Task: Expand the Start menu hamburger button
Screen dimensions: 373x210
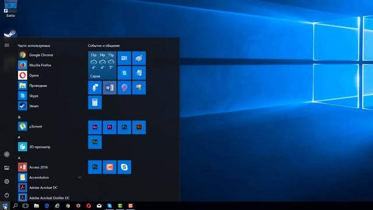Action: (6, 45)
